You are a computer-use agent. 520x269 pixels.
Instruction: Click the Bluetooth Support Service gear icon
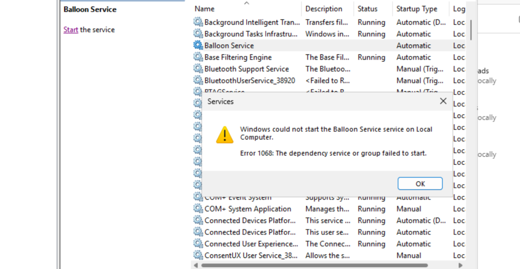tap(198, 69)
